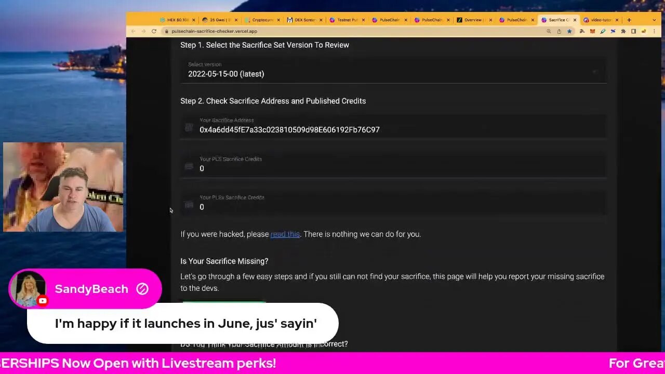
Task: Reload the sacrifice checker page
Action: click(x=154, y=31)
